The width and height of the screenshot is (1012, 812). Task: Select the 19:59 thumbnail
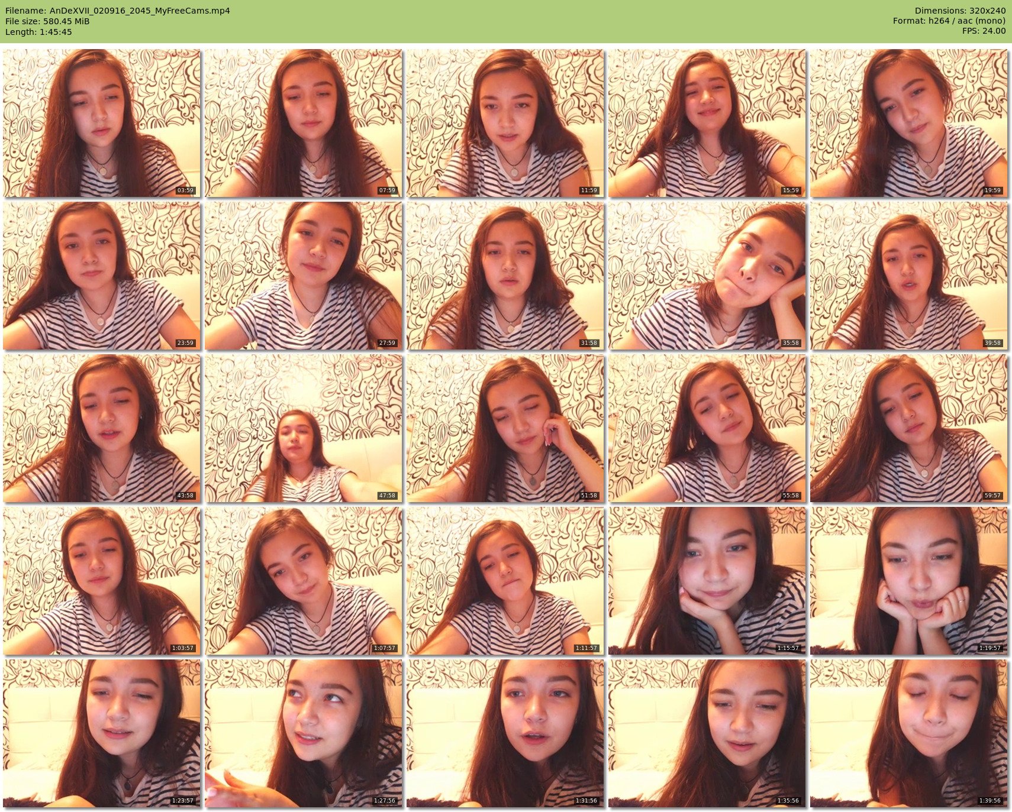[908, 123]
